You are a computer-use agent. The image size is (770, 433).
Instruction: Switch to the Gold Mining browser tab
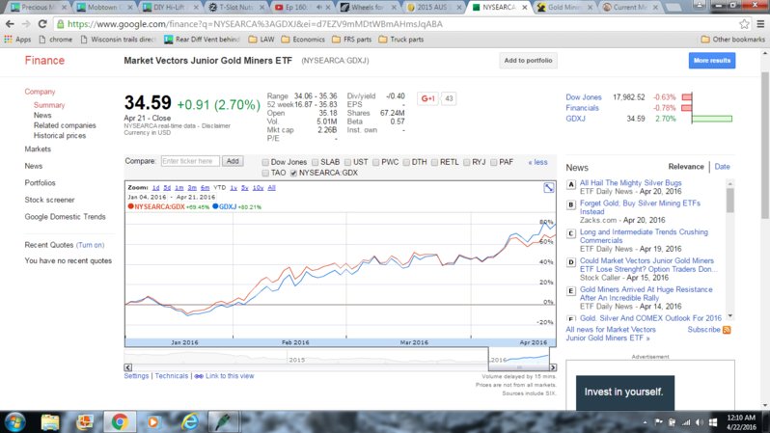tap(564, 8)
